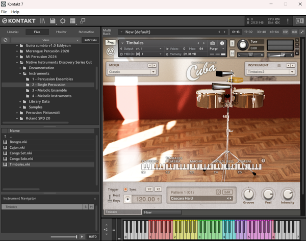Screen dimensions: 306x241
Task: Expand the Library Data folder
Action: pos(21,101)
